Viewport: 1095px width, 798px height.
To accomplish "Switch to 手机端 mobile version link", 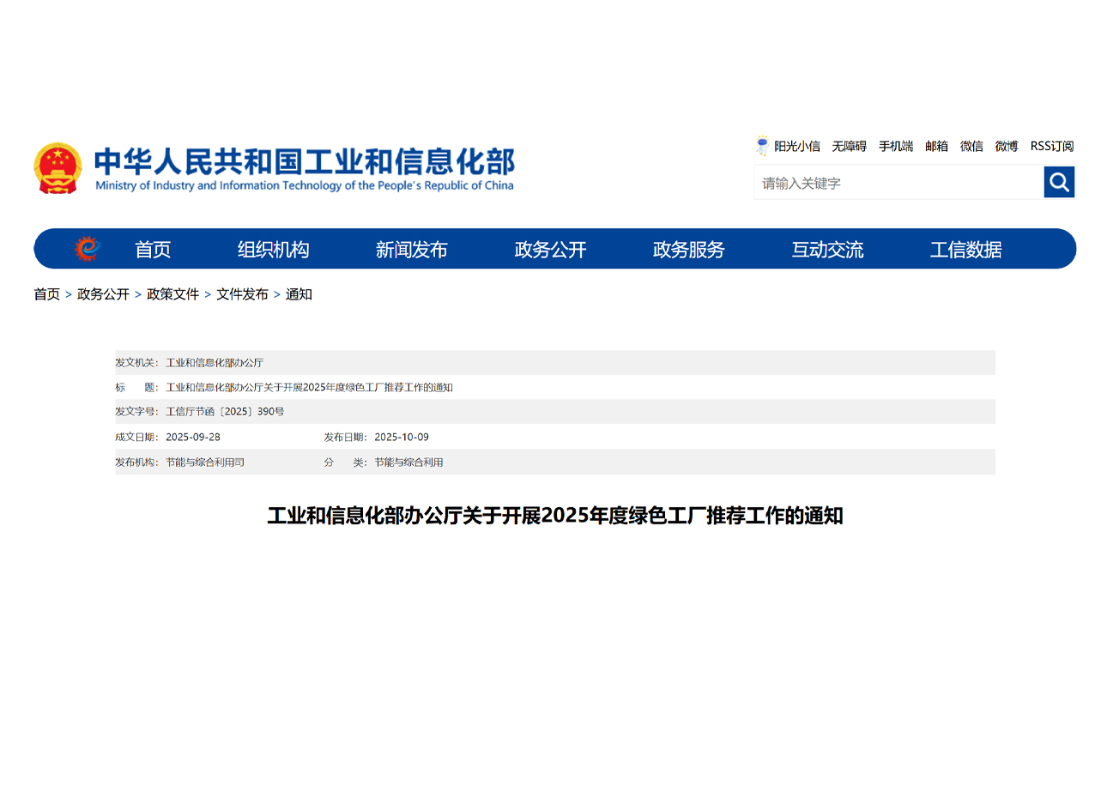I will pos(895,146).
